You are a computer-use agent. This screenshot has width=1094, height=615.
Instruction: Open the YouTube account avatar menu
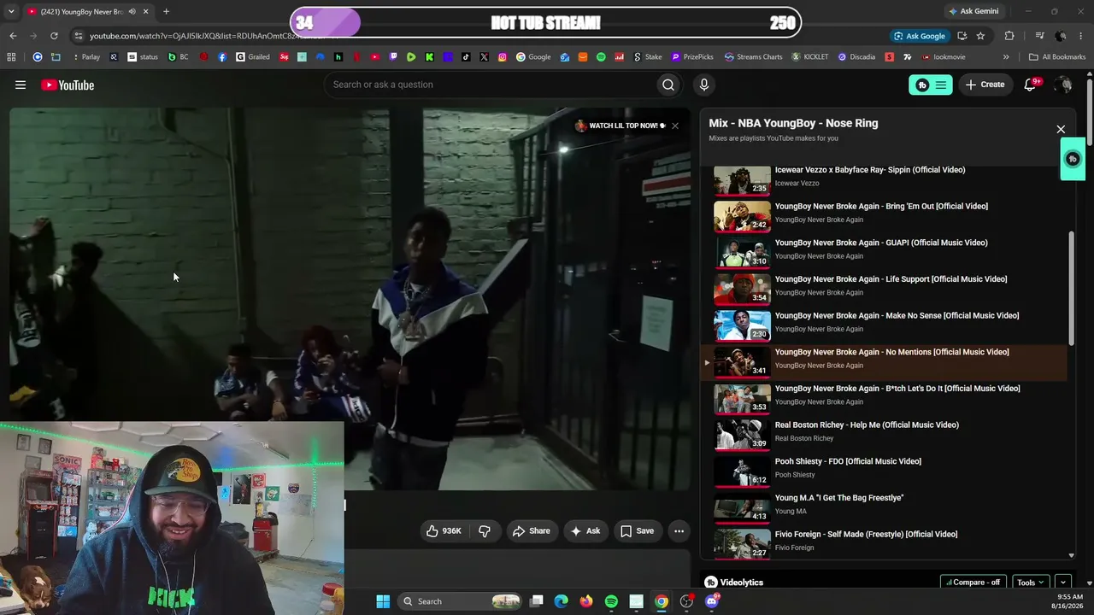tap(1063, 85)
